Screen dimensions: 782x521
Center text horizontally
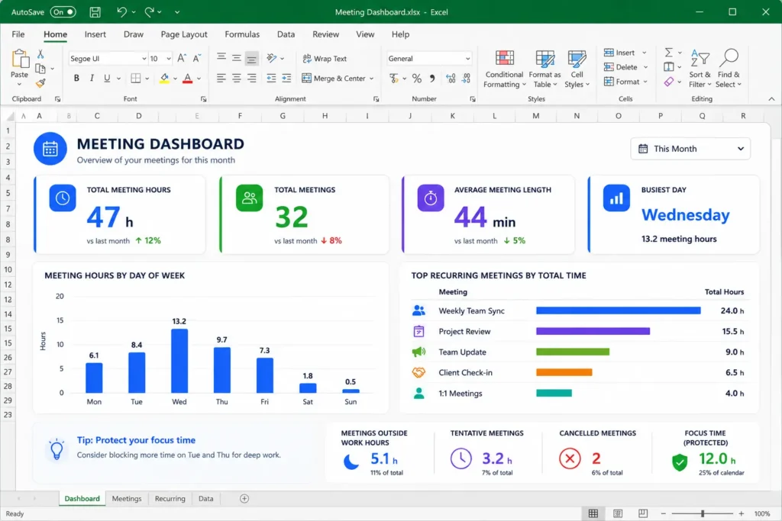(x=237, y=79)
